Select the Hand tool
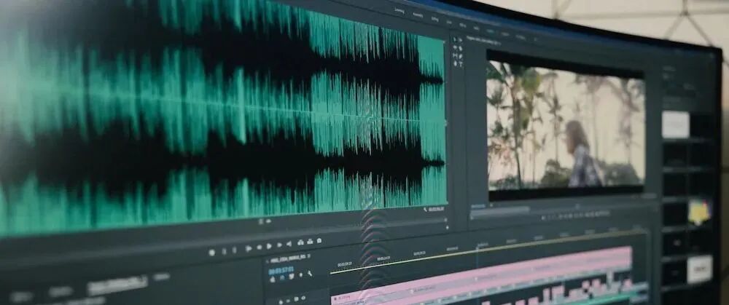The image size is (729, 305). pyautogui.click(x=455, y=63)
